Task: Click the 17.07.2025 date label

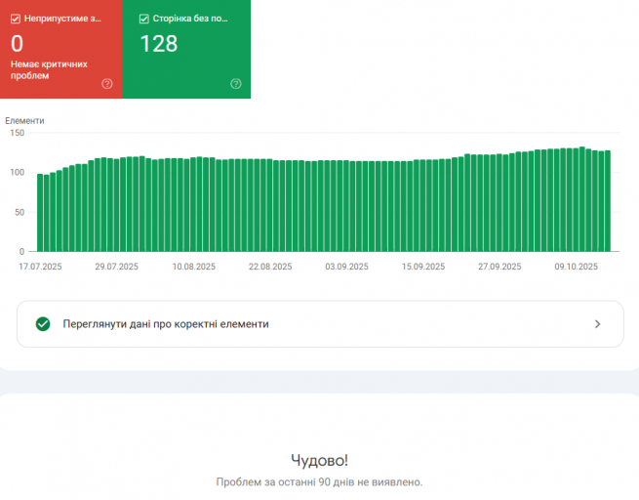Action: [40, 267]
